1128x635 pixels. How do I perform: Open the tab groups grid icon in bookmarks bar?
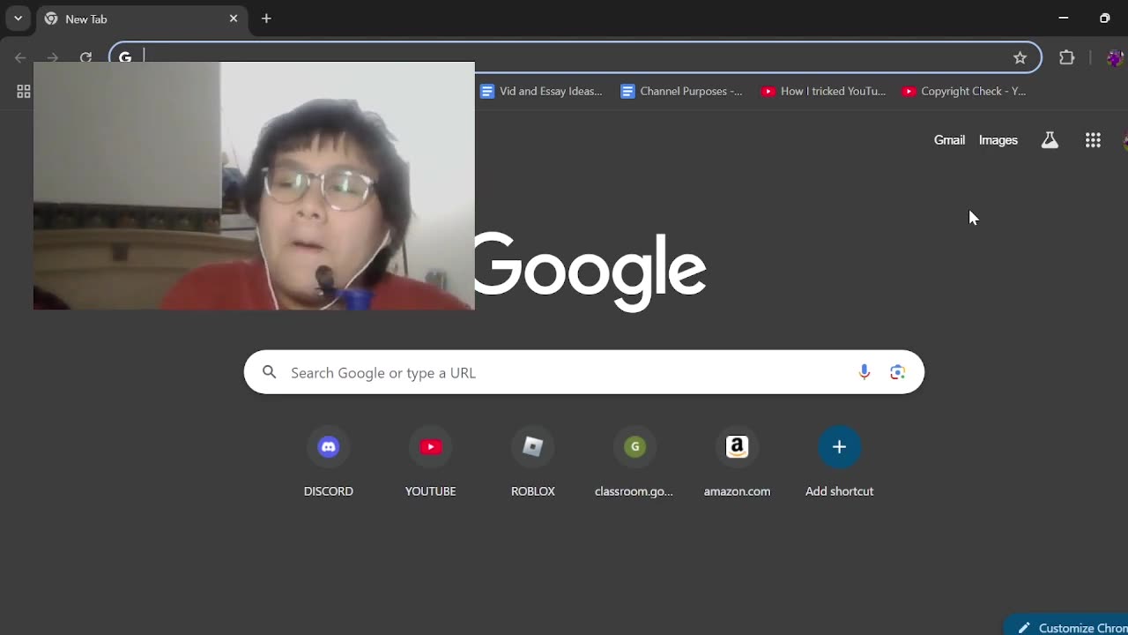[24, 91]
